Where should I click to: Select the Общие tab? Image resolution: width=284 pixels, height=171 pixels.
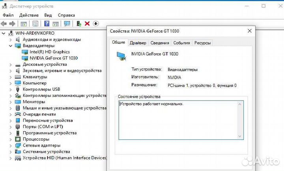tap(118, 42)
